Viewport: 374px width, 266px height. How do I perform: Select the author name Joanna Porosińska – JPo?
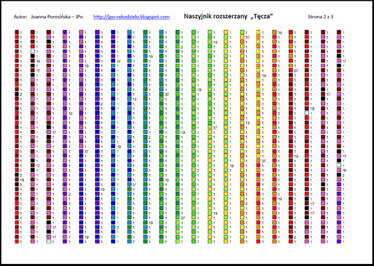point(57,17)
